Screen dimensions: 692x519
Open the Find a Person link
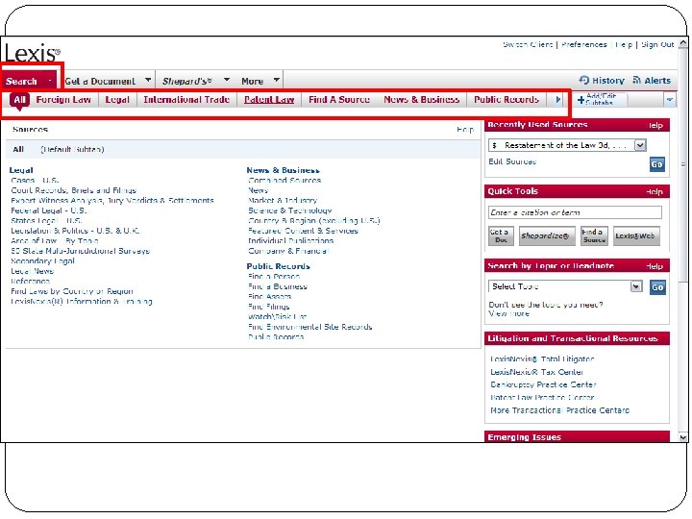tap(274, 276)
